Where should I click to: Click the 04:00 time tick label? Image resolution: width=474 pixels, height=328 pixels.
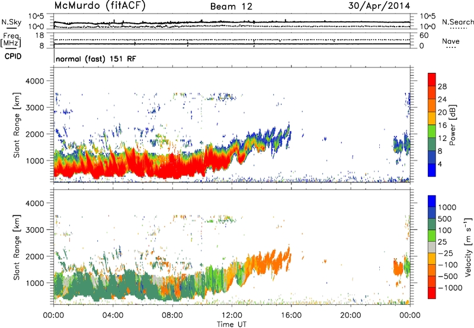113,316
